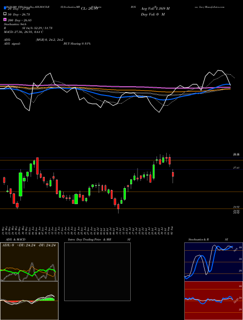Click the 'ADX: 0 +DY: 24.24 -DY: 24.24' header
The width and height of the screenshot is (243, 320).
point(29,245)
